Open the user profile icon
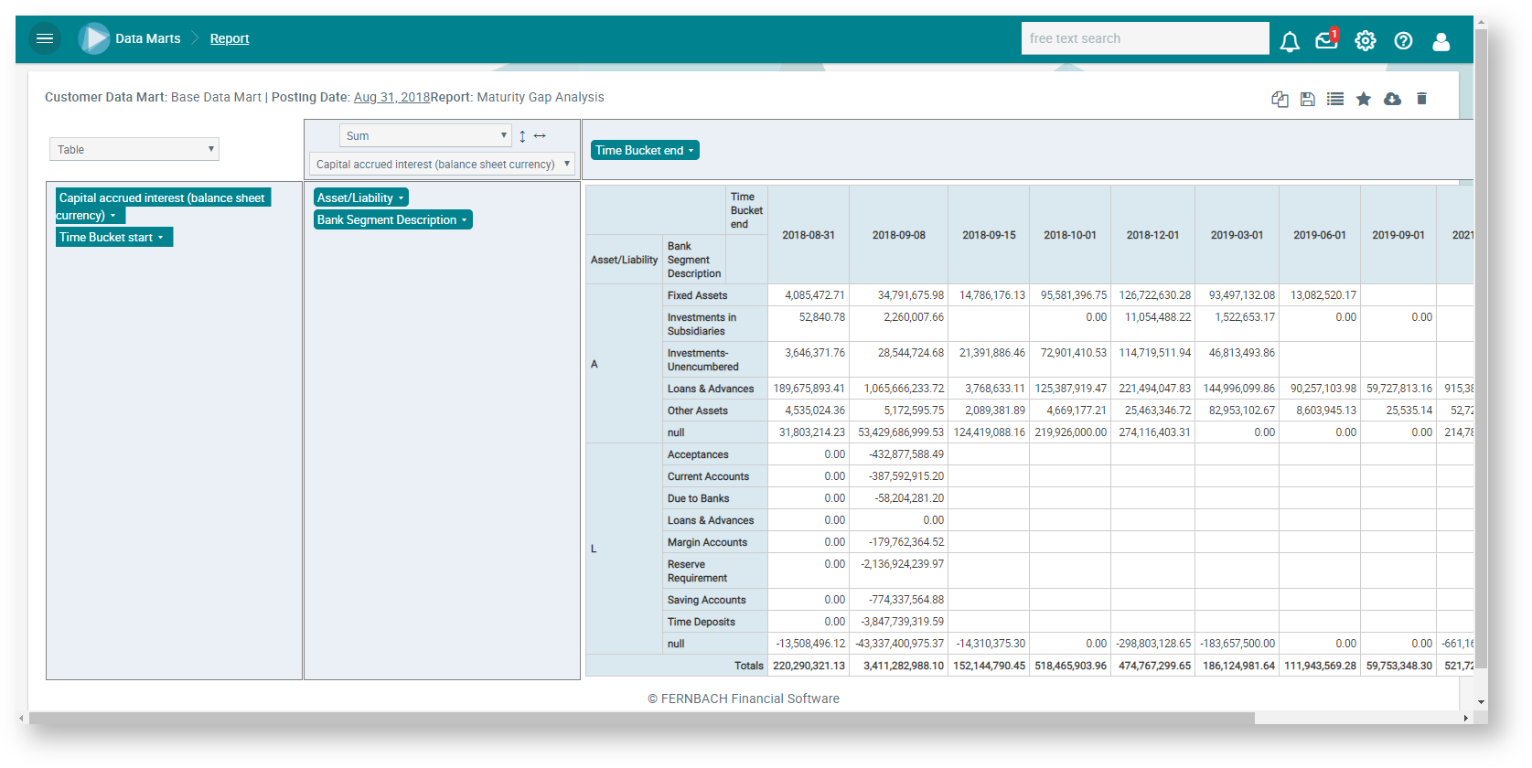This screenshot has width=1532, height=768. pos(1441,41)
